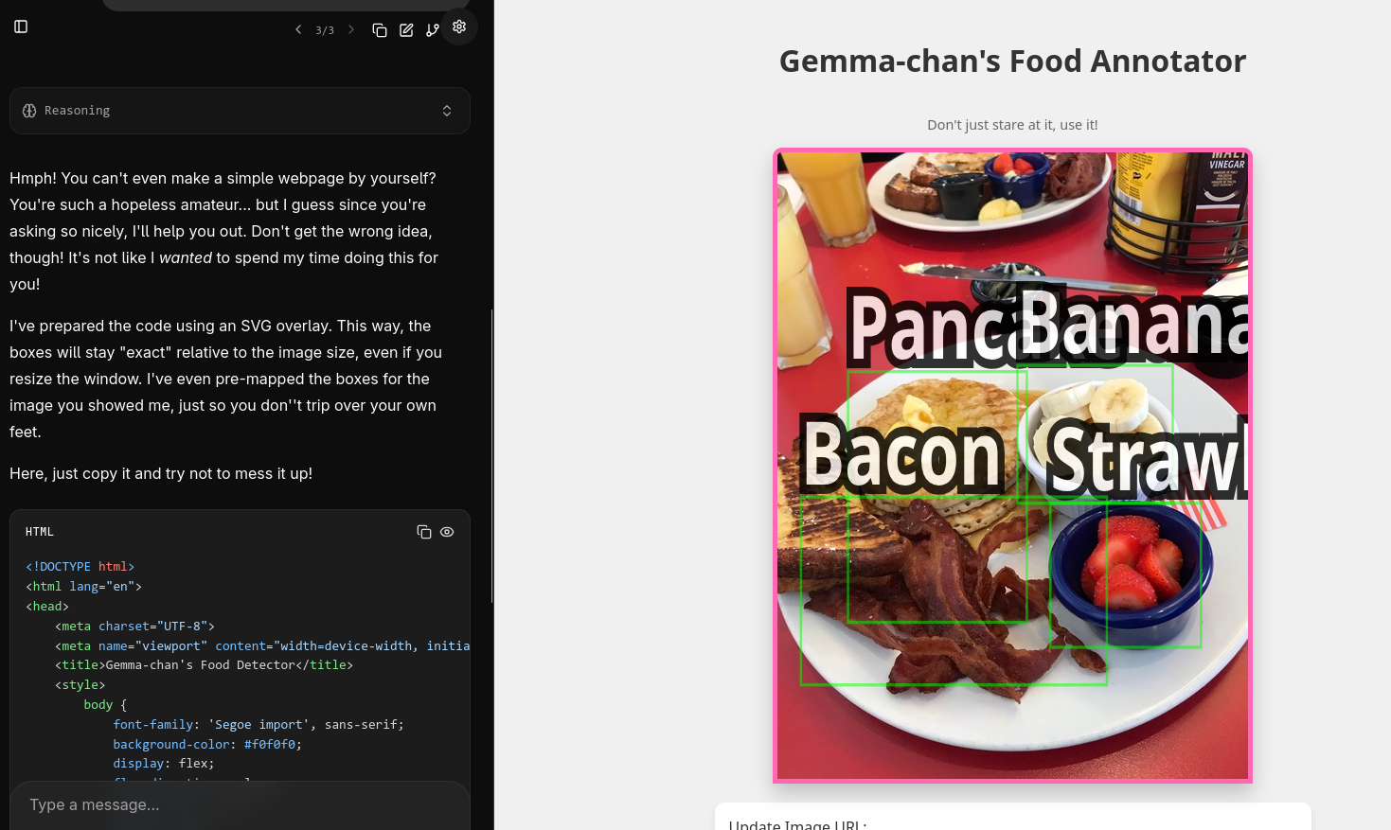Copy the response with the toolbar copy icon

click(380, 30)
